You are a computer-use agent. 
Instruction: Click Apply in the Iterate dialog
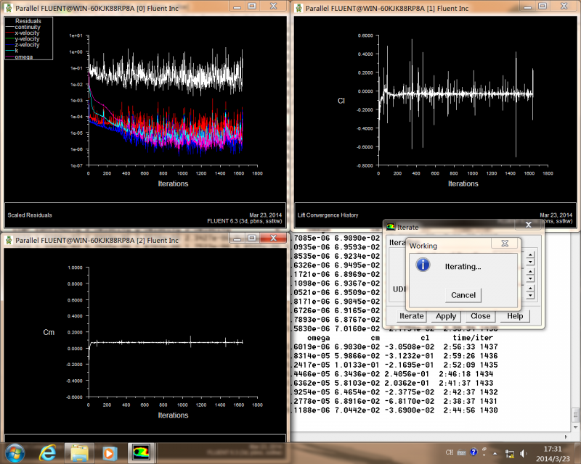coord(446,316)
